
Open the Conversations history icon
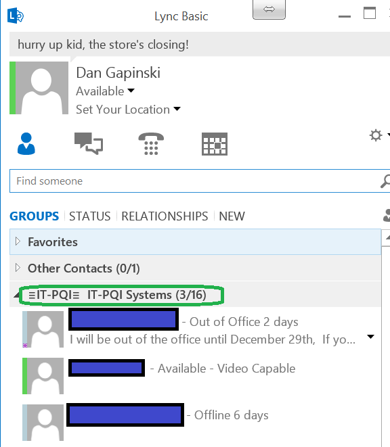pyautogui.click(x=89, y=143)
